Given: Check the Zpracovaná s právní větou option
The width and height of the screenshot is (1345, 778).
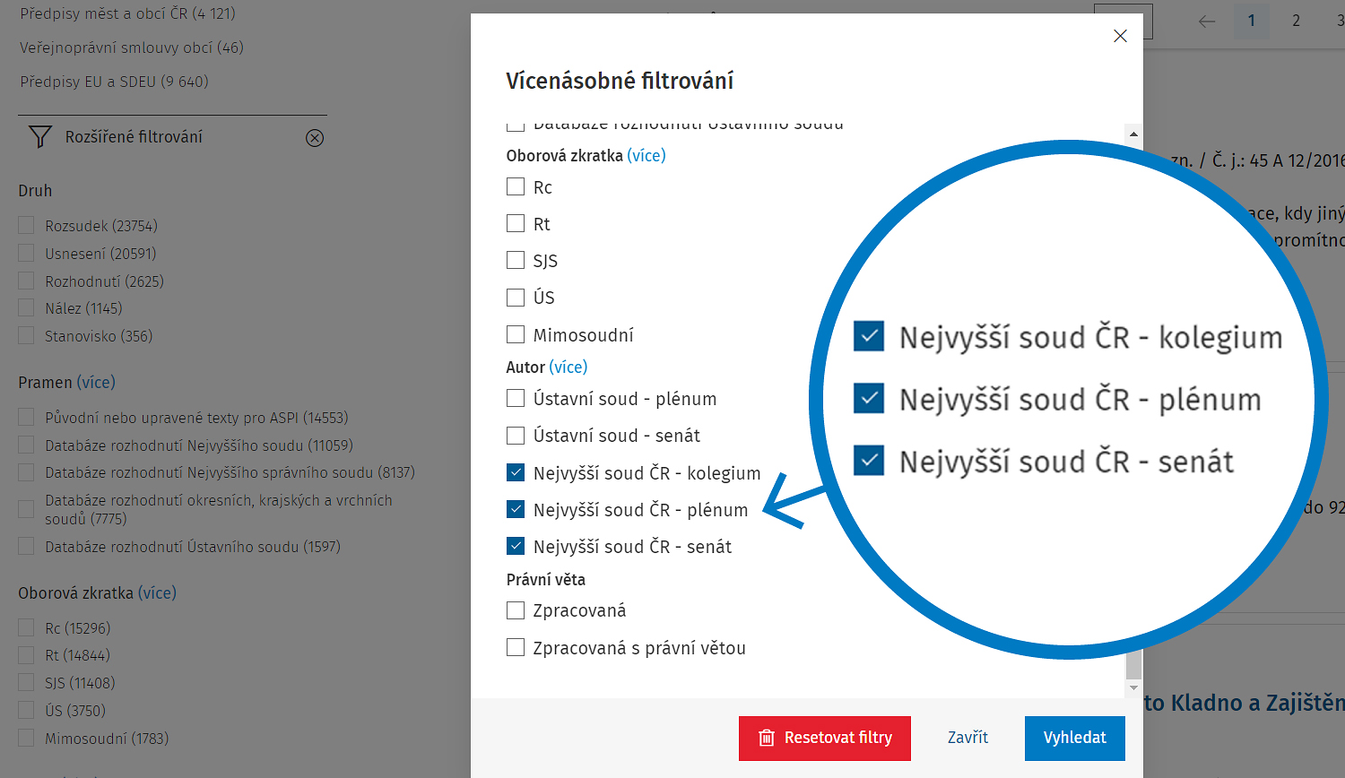Looking at the screenshot, I should click(516, 647).
